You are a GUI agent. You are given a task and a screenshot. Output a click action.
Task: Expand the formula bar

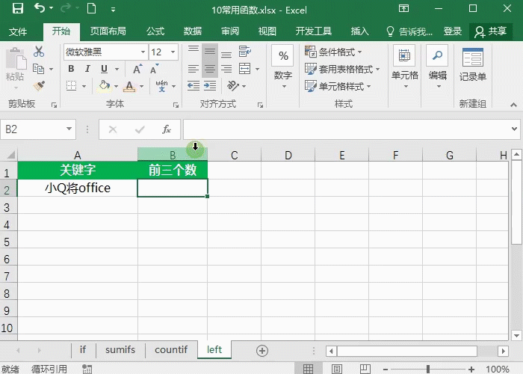click(514, 129)
